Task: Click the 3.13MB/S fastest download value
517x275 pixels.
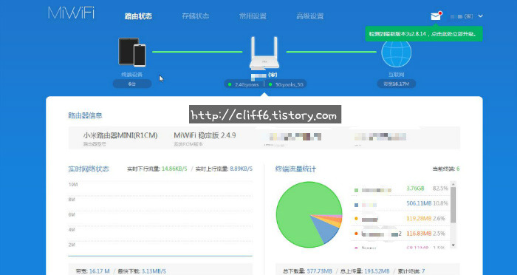Action: [x=154, y=271]
